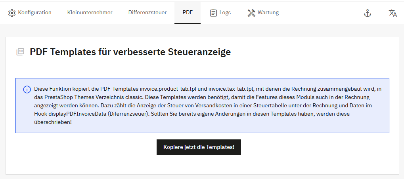This screenshot has height=179, width=404.
Task: Click the blue info circle icon
Action: click(x=27, y=89)
